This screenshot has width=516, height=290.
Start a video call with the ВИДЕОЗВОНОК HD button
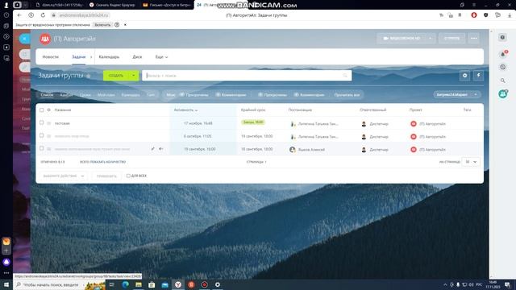click(x=402, y=38)
